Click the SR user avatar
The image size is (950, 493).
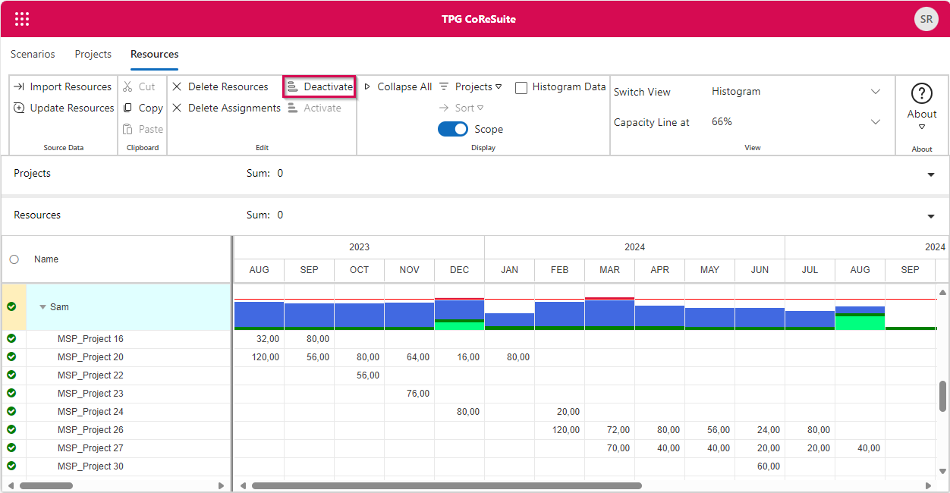[x=926, y=19]
